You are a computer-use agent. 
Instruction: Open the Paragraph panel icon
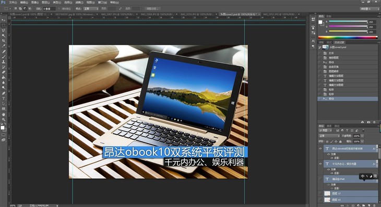click(x=313, y=46)
